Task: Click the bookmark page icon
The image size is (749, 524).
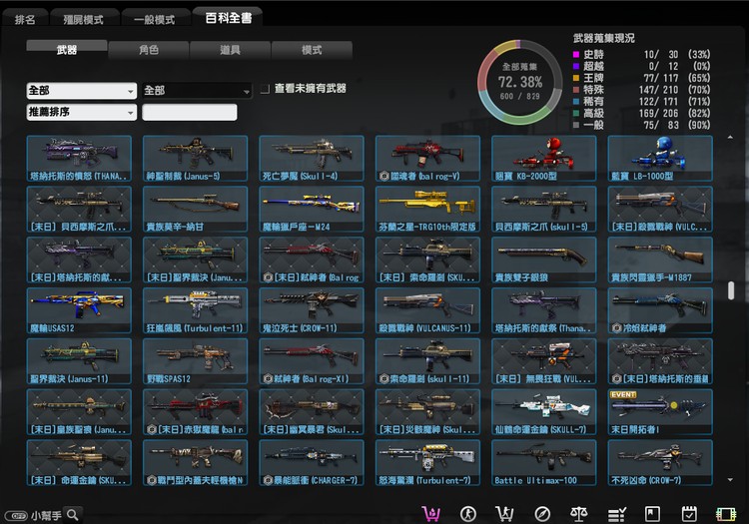Action: click(652, 514)
